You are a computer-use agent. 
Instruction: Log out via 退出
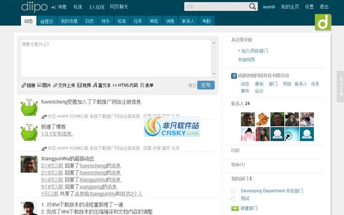pyautogui.click(x=324, y=7)
